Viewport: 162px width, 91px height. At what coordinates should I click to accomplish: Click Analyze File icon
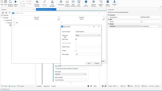click(x=101, y=2)
